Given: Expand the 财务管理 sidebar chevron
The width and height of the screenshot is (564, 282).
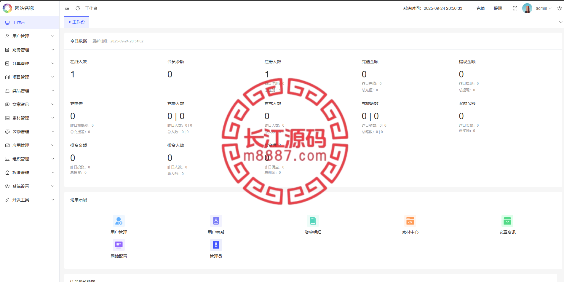Looking at the screenshot, I should click(x=53, y=50).
